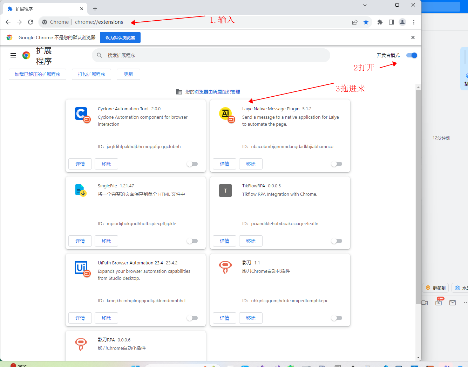
Task: Click the extensions list vertical scrollbar thumb
Action: [x=418, y=197]
